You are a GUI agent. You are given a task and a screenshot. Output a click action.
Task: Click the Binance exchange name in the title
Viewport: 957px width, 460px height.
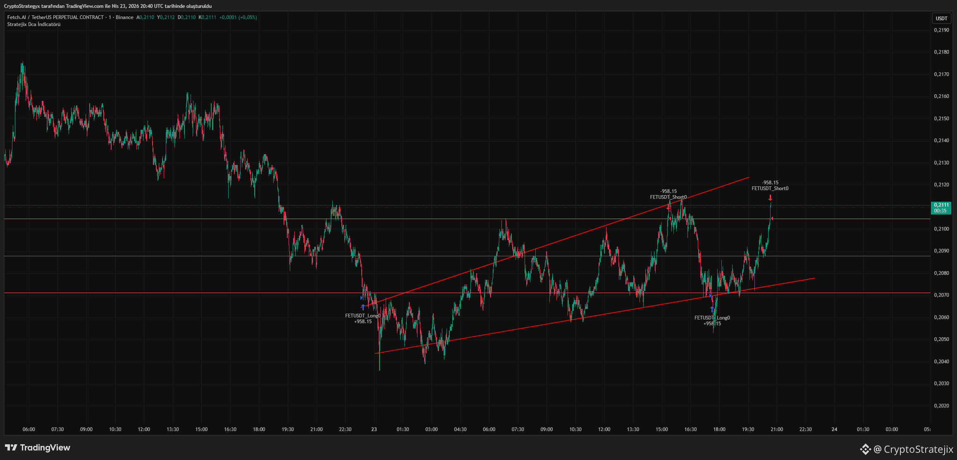(x=124, y=17)
